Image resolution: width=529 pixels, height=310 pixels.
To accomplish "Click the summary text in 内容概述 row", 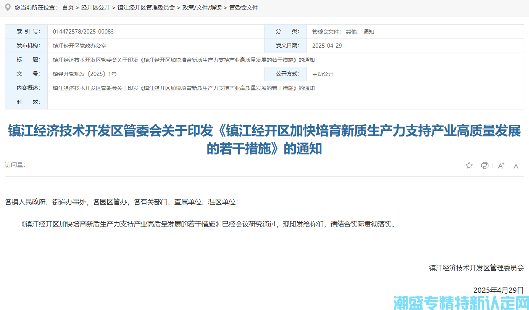I will (184, 88).
